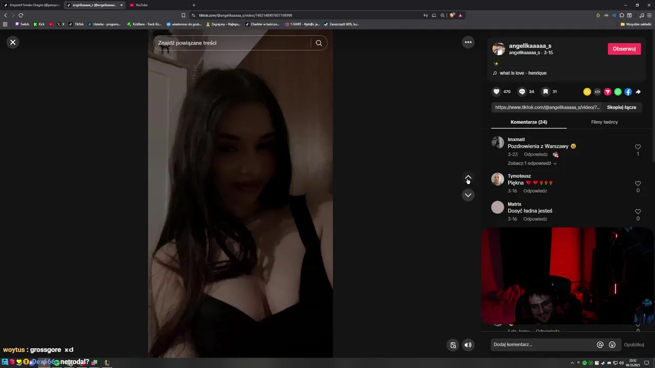Open the what is love - henrique sound link
The width and height of the screenshot is (655, 368).
523,73
